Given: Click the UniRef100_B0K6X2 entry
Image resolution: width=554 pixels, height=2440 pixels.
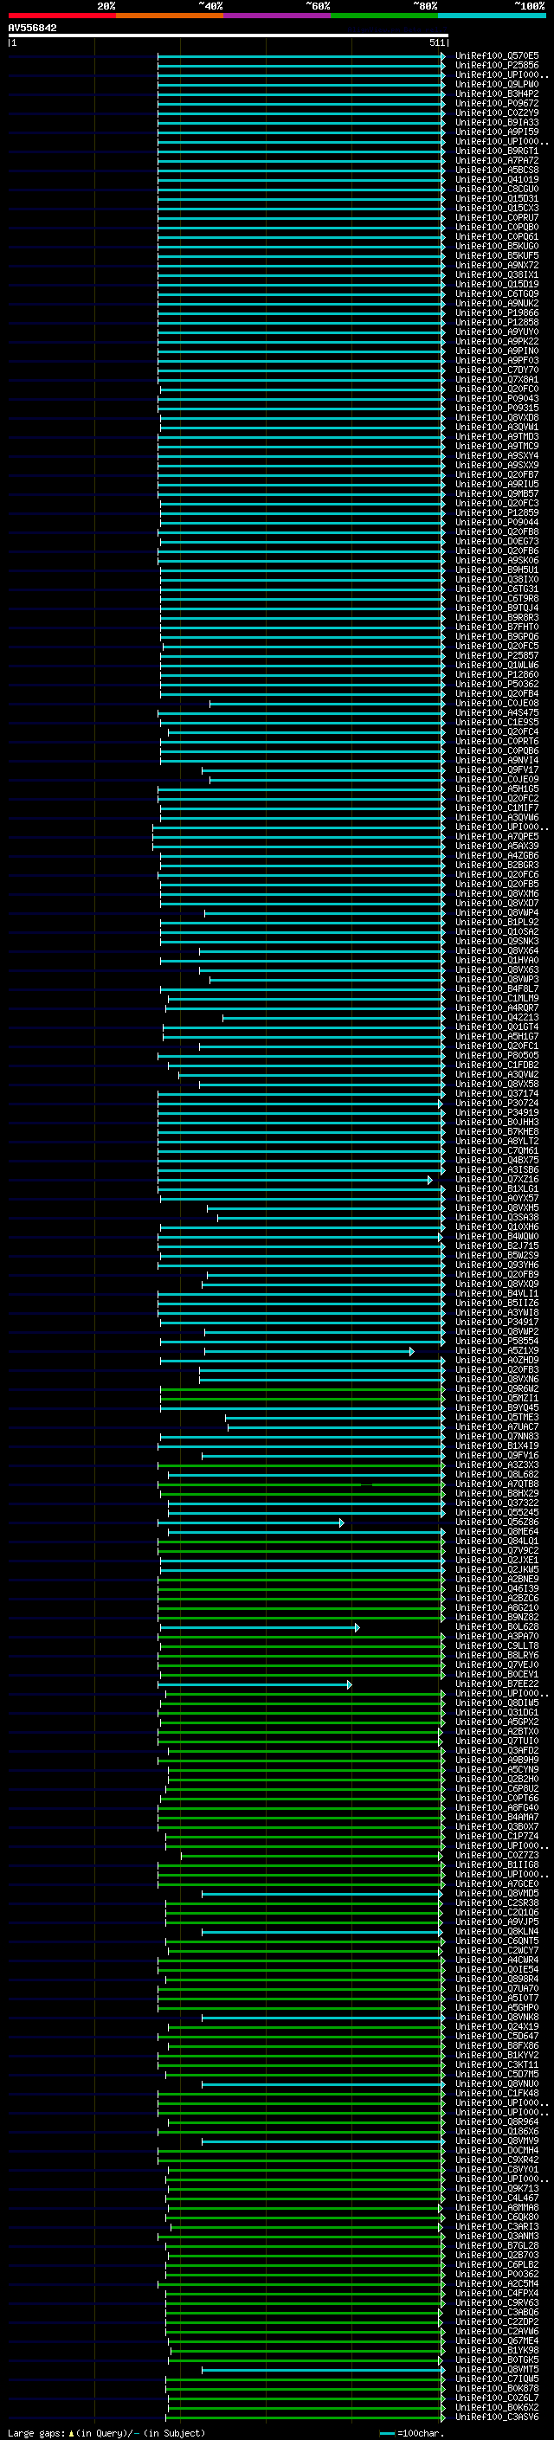Looking at the screenshot, I should click(496, 2407).
